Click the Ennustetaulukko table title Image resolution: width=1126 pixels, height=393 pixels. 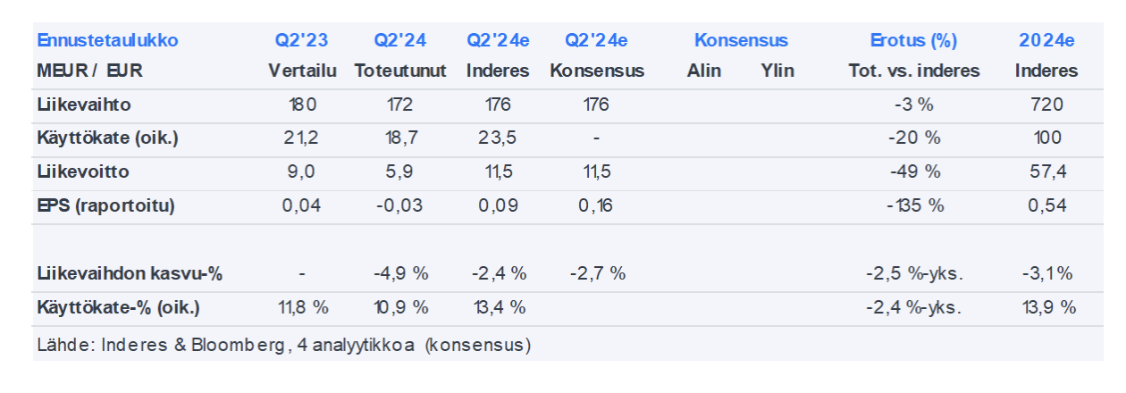pos(107,40)
